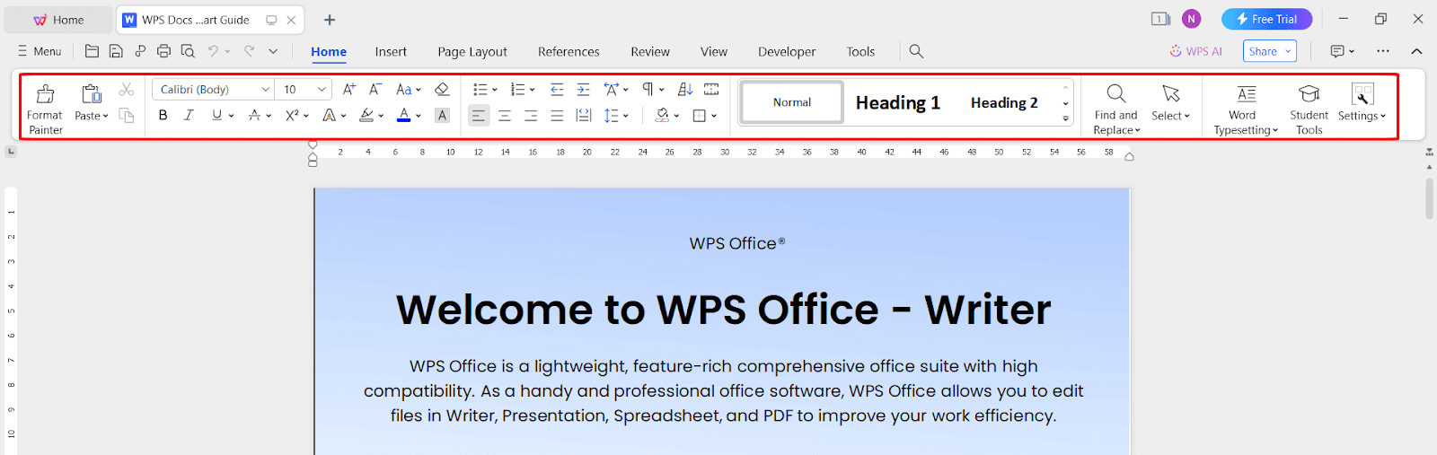
Task: Click the user avatar N icon
Action: [x=1192, y=19]
